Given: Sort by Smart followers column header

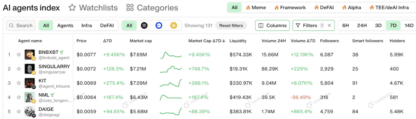Looking at the screenshot, I should click(368, 41).
